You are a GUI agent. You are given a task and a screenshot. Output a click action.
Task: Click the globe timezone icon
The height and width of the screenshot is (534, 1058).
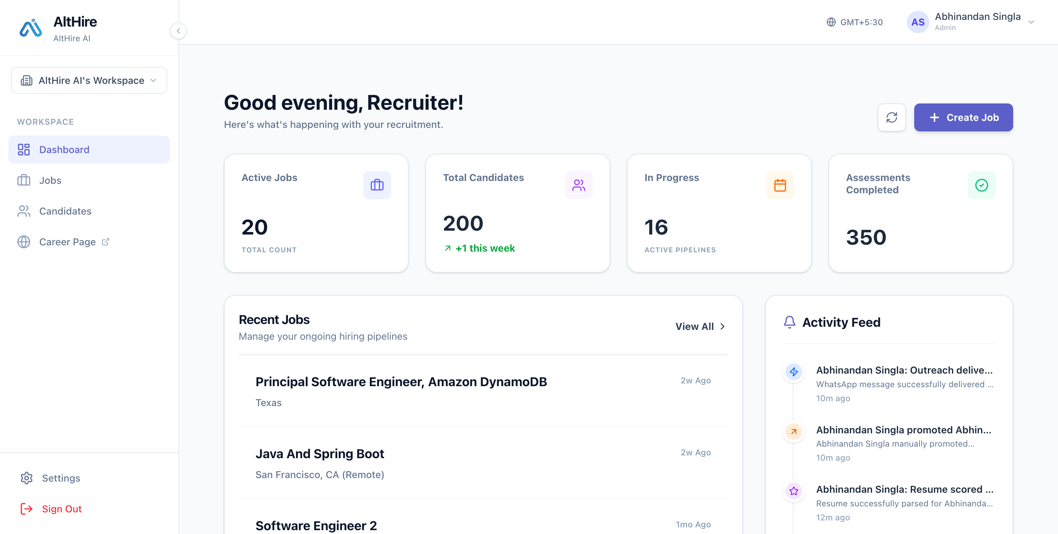(x=831, y=22)
